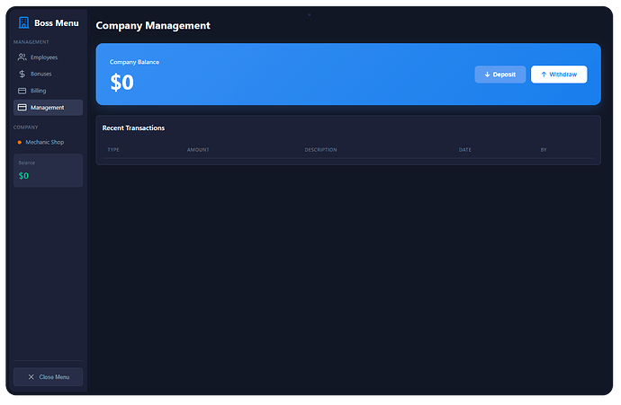The height and width of the screenshot is (405, 621).
Task: Click the DESCRIPTION column header
Action: tap(320, 150)
